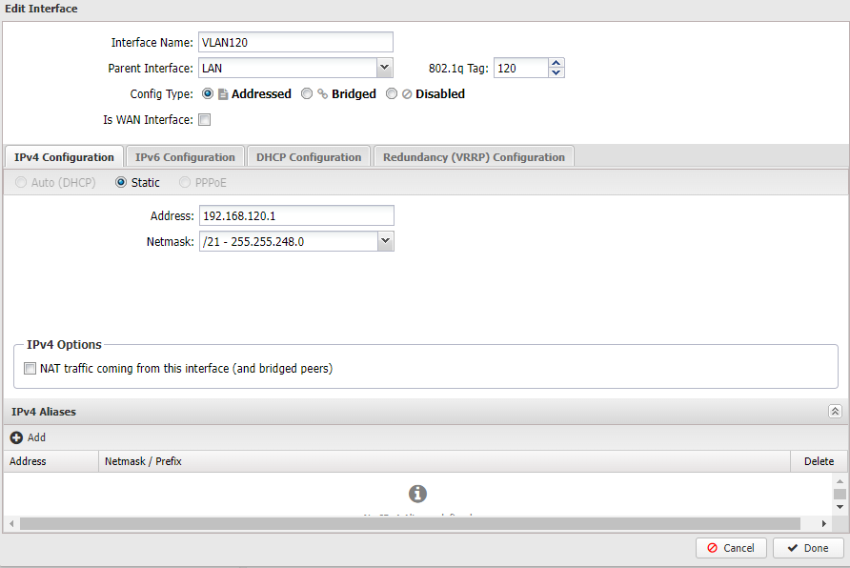This screenshot has width=850, height=568.
Task: Click the green plus Add icon
Action: 14,437
